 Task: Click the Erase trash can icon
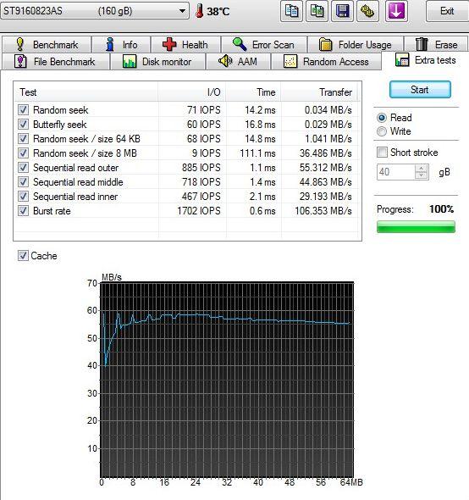(x=422, y=44)
